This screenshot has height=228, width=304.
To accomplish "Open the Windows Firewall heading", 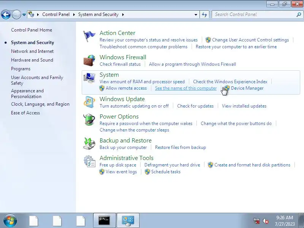I will point(123,57).
